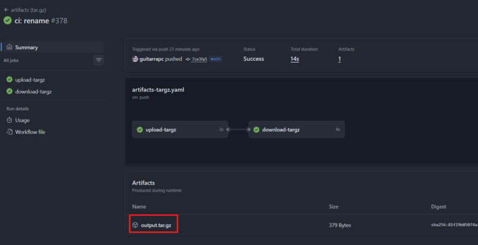Click the commit icon beside 7ce3fa5
The width and height of the screenshot is (478, 245).
188,59
